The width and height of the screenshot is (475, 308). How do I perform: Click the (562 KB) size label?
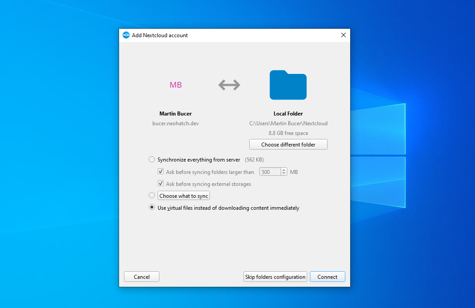pyautogui.click(x=254, y=160)
